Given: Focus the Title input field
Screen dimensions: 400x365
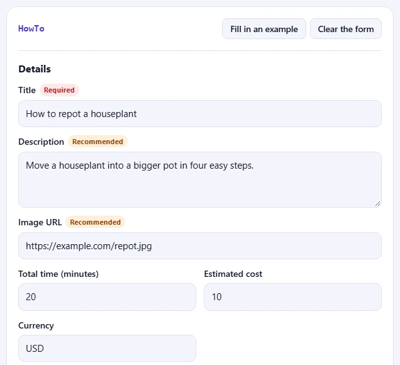Looking at the screenshot, I should [200, 113].
